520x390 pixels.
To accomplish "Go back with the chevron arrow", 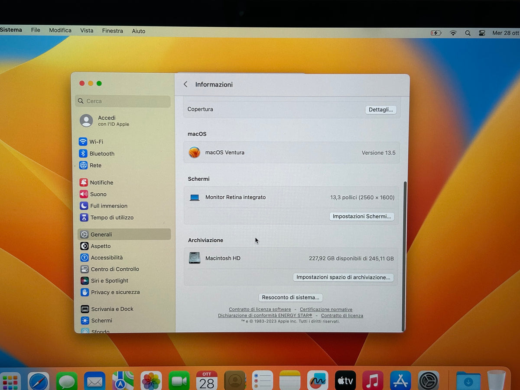I will 185,84.
